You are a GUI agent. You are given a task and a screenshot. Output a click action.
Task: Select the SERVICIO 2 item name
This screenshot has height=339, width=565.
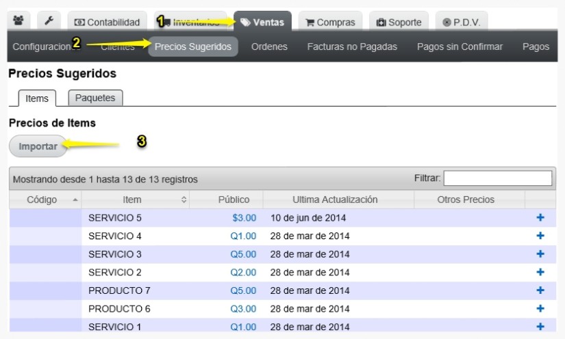pos(115,273)
